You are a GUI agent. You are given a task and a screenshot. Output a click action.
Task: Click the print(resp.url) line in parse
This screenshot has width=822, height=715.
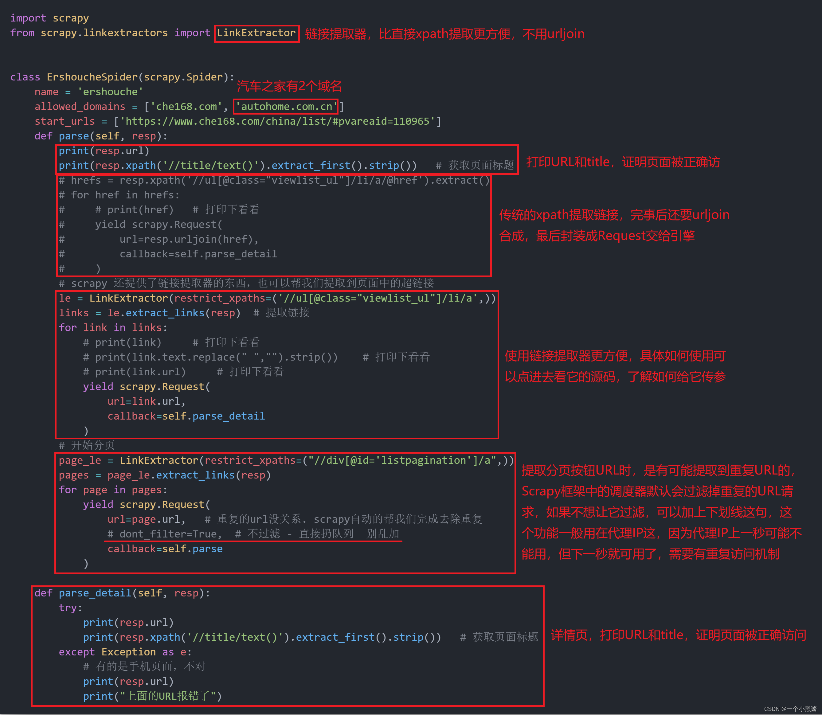point(104,151)
